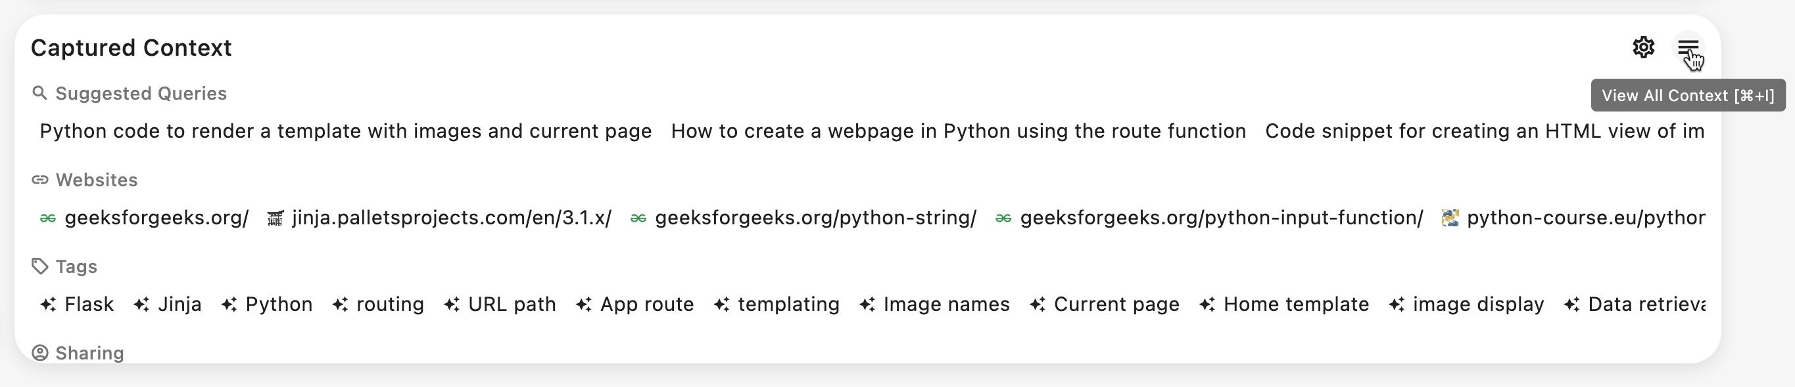
Task: Select the URL path tag
Action: (500, 304)
